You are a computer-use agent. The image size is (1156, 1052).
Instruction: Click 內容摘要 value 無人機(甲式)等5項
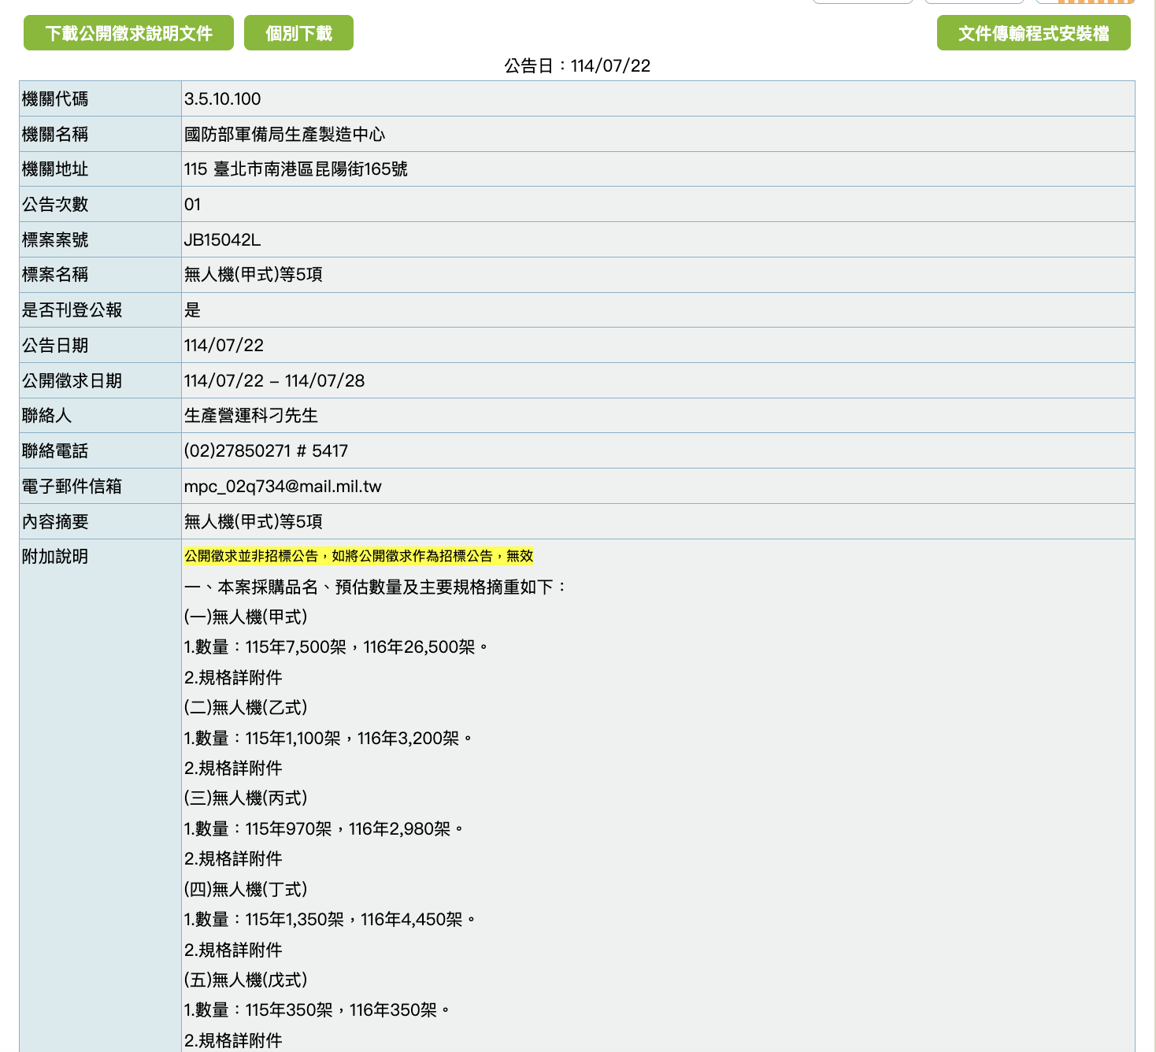(x=253, y=522)
